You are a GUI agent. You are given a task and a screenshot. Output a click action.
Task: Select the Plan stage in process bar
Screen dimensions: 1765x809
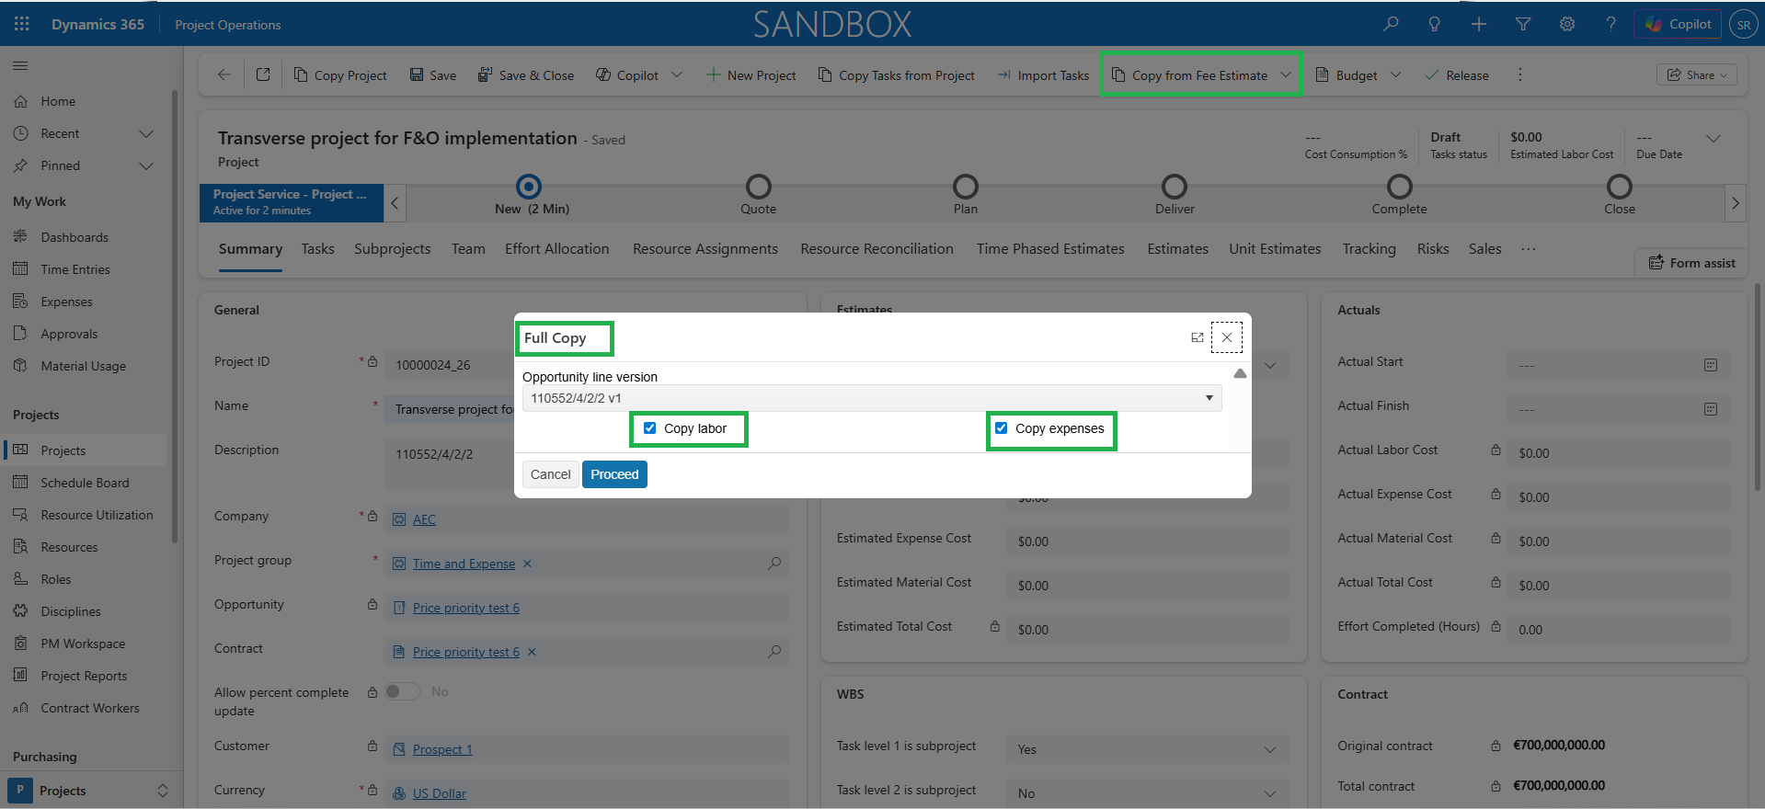[965, 188]
